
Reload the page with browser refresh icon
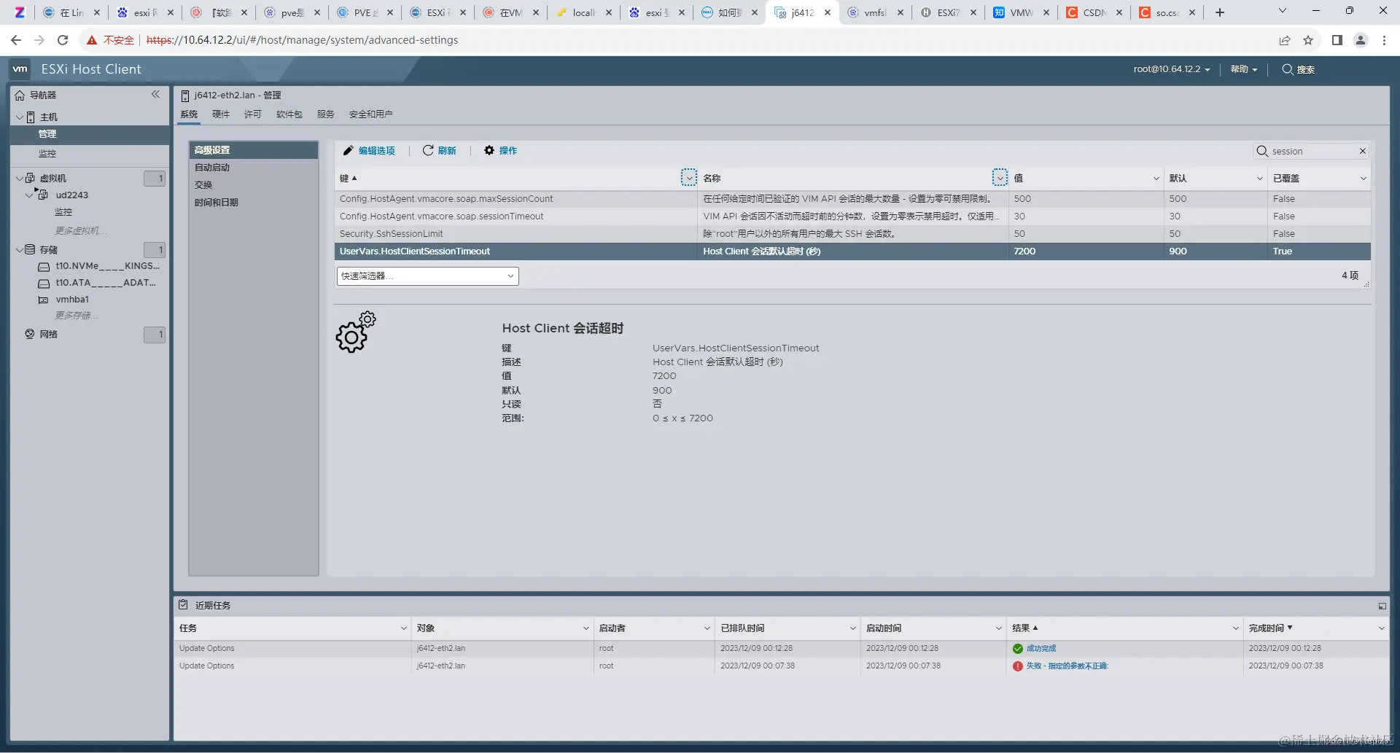pyautogui.click(x=63, y=40)
